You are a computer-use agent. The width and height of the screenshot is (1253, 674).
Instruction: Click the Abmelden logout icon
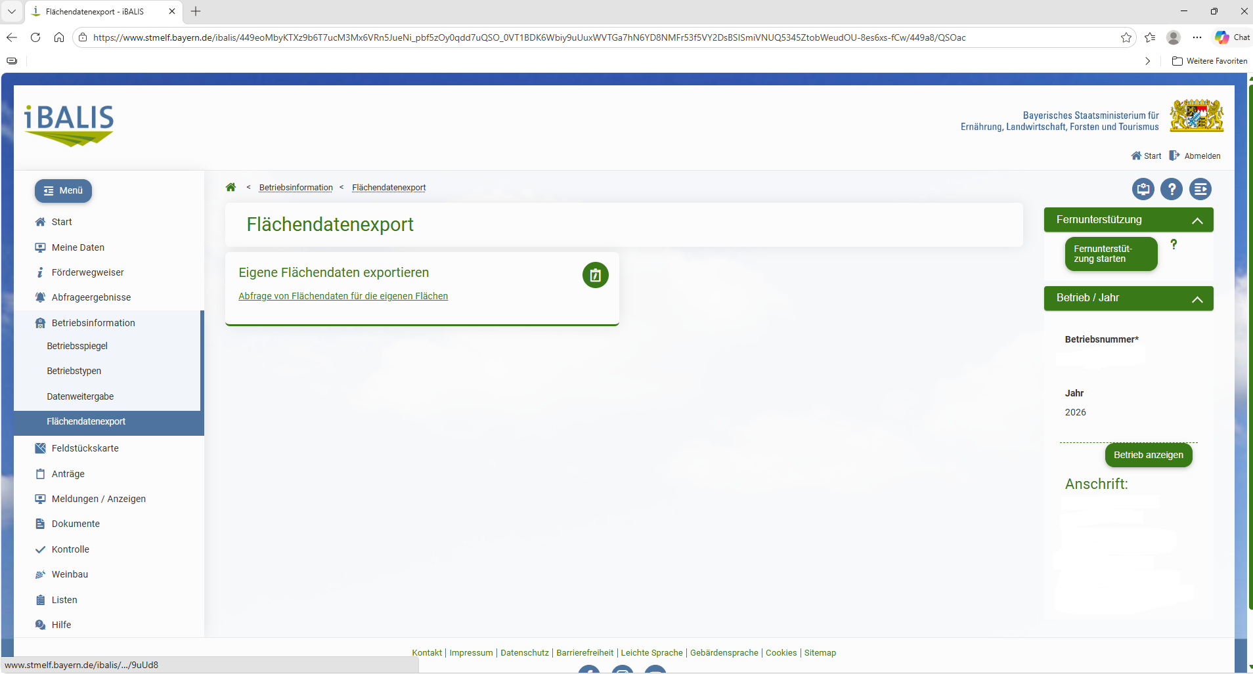1174,156
